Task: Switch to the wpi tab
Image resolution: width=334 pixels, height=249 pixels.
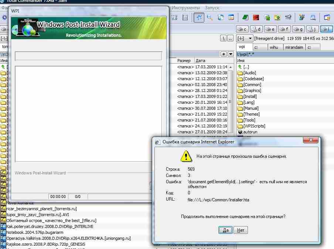Action: 245,47
